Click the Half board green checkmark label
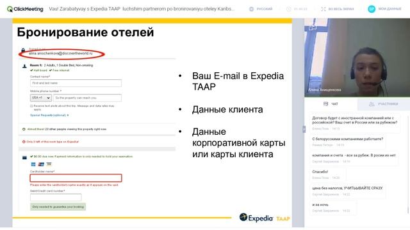The width and height of the screenshot is (410, 230). click(38, 70)
